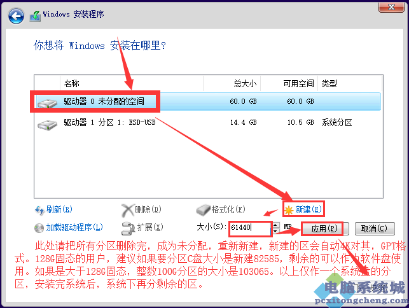409x308 pixels.
Task: Decrease partition size with down stepper arrow
Action: (275, 231)
